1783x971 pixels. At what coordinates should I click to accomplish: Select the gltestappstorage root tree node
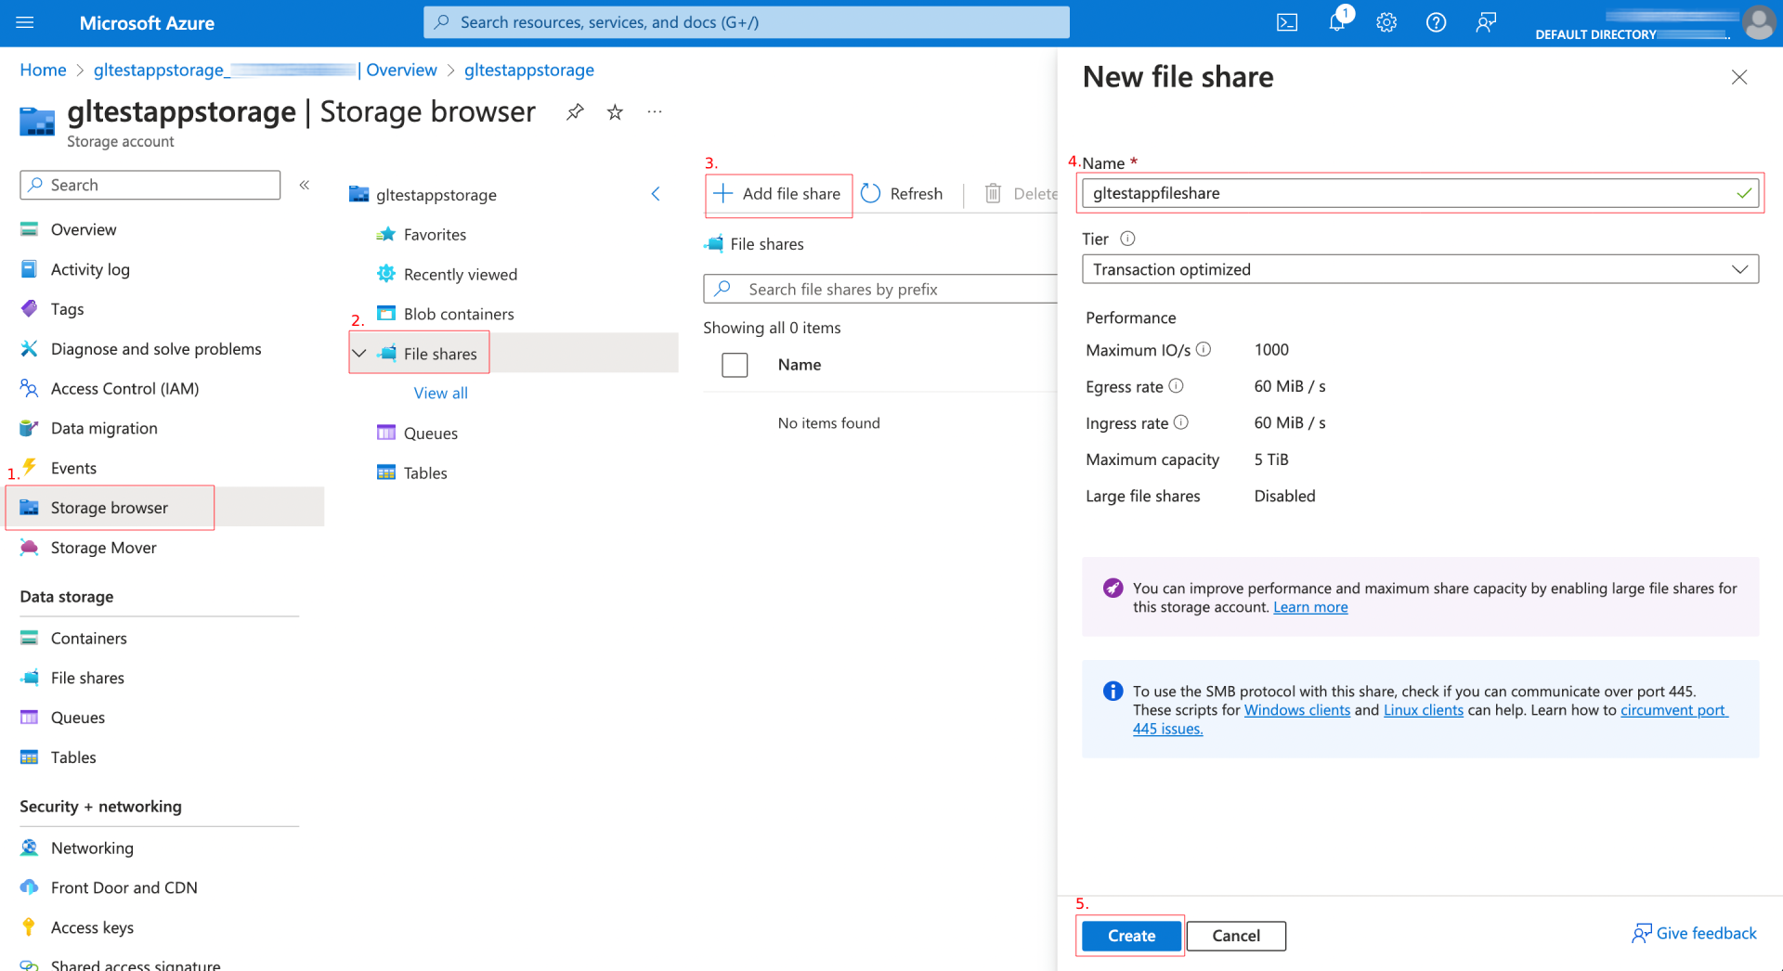point(436,195)
